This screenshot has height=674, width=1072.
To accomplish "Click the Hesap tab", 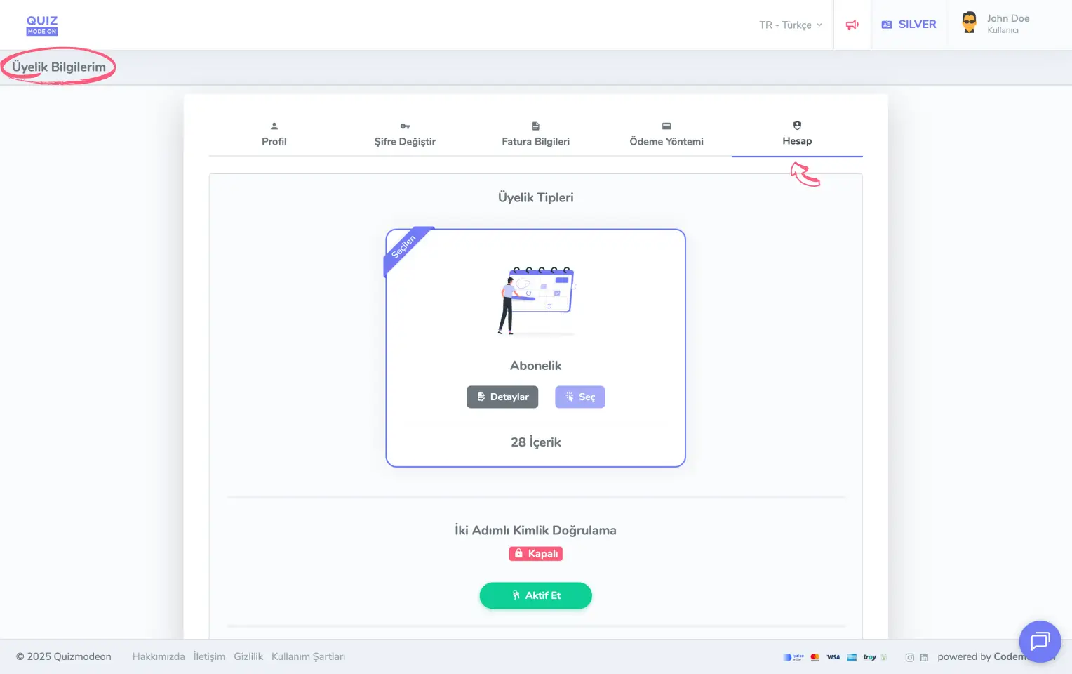I will pos(797,134).
